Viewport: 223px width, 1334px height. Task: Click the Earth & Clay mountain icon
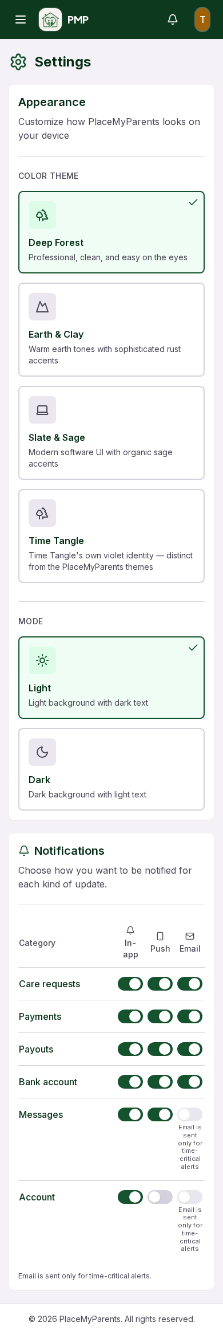(42, 307)
